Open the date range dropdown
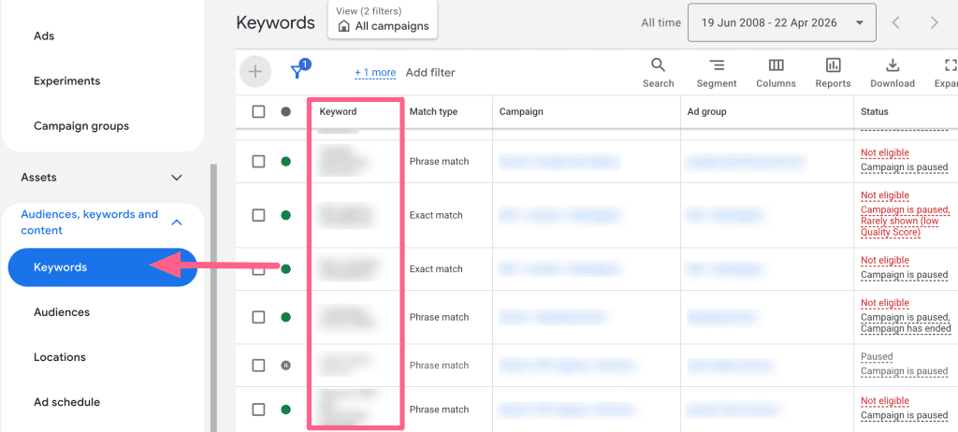The image size is (958, 432). [x=782, y=23]
